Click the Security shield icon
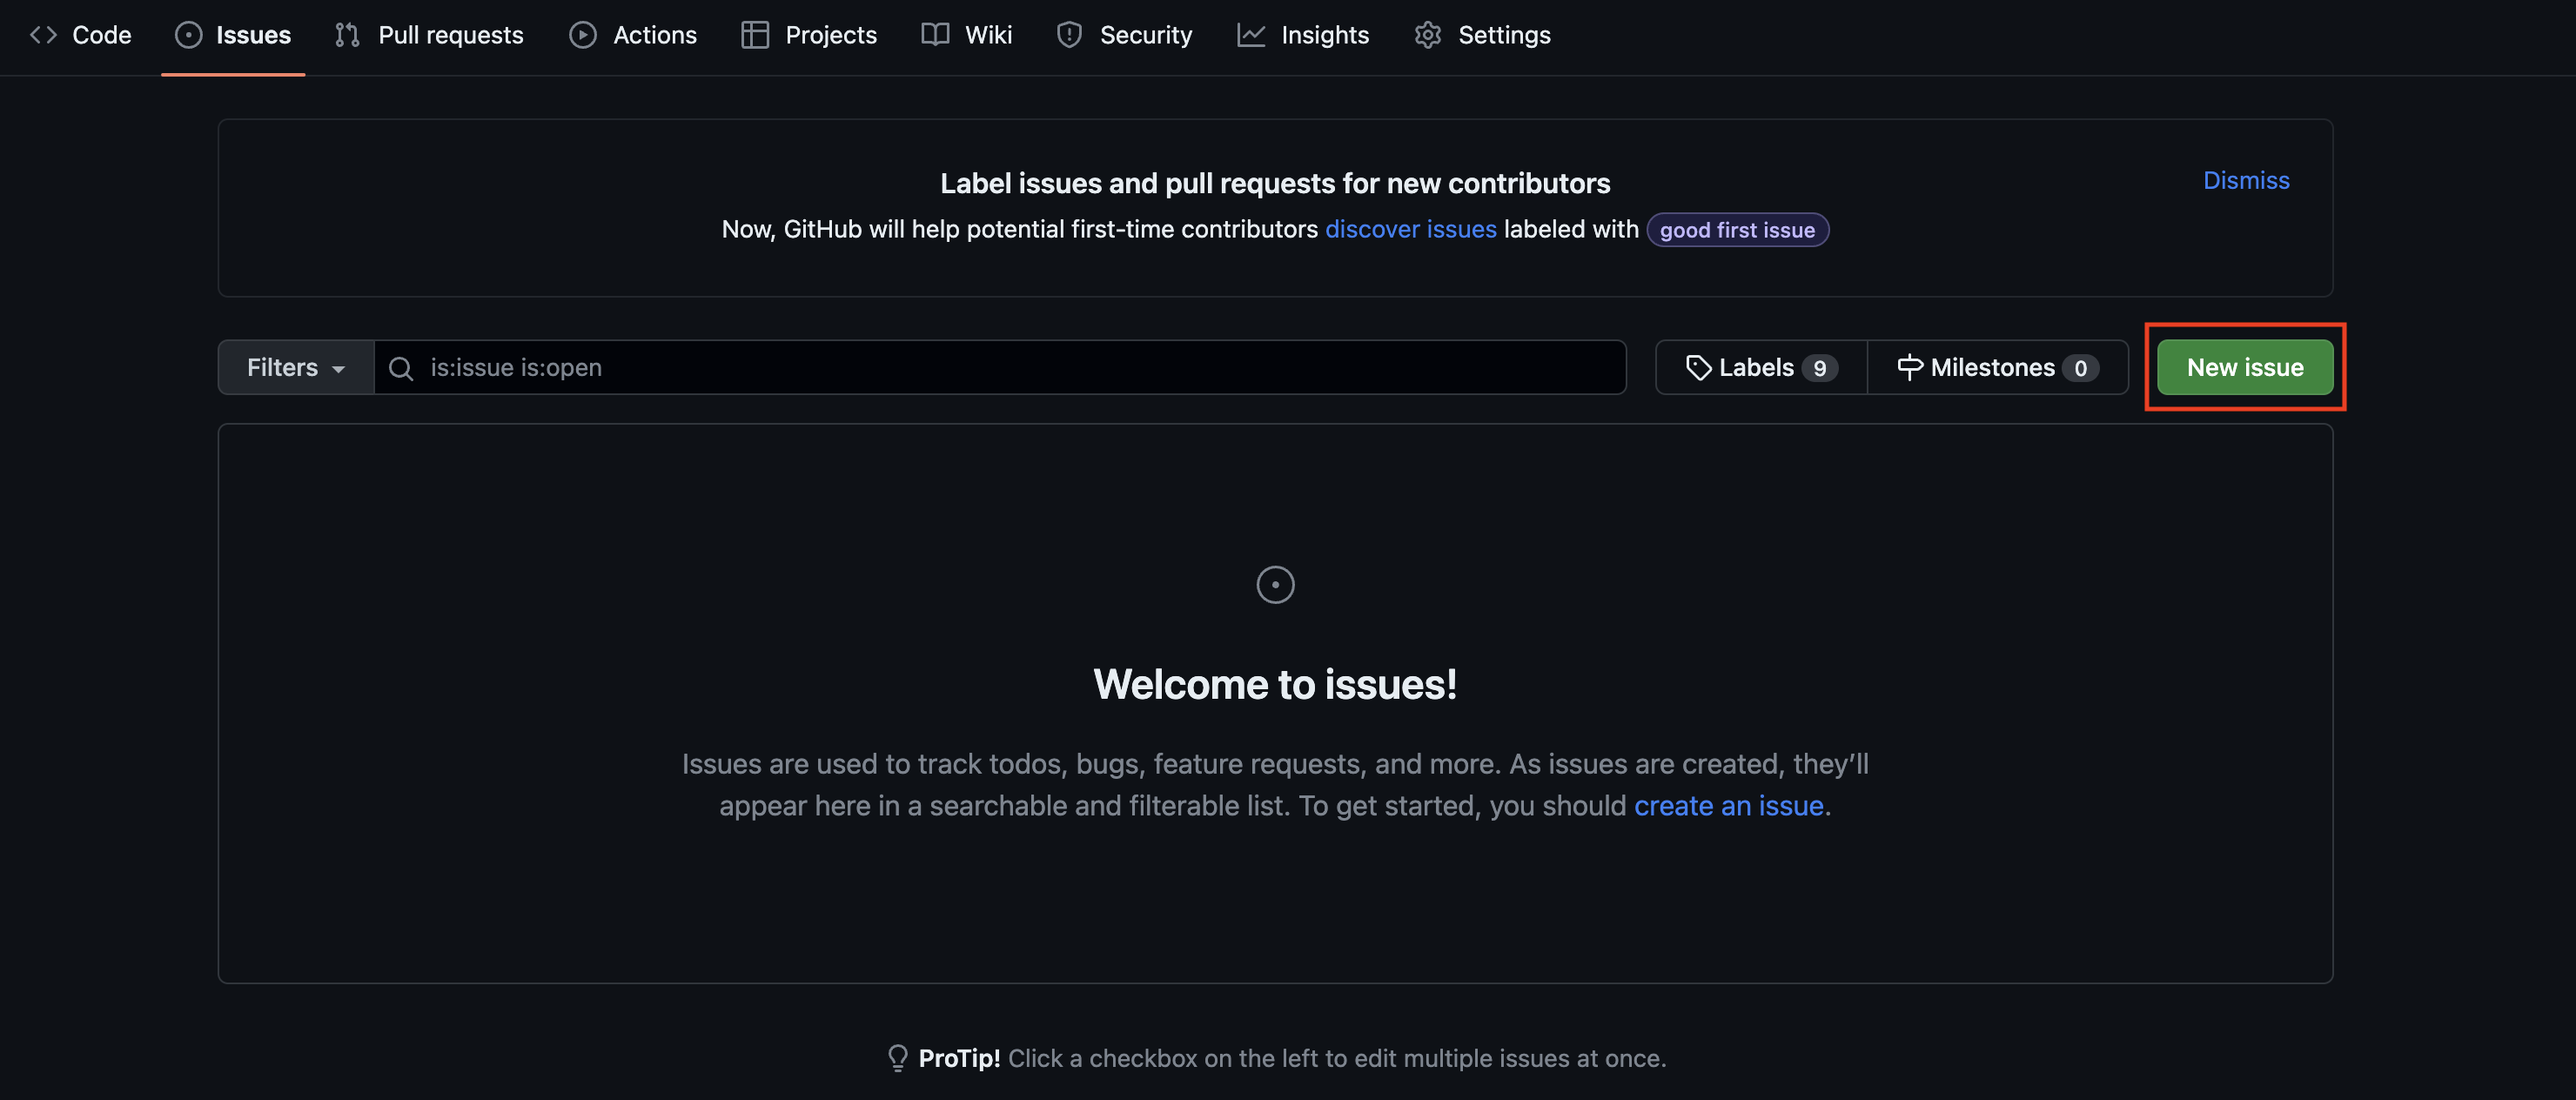The height and width of the screenshot is (1100, 2576). click(1070, 35)
